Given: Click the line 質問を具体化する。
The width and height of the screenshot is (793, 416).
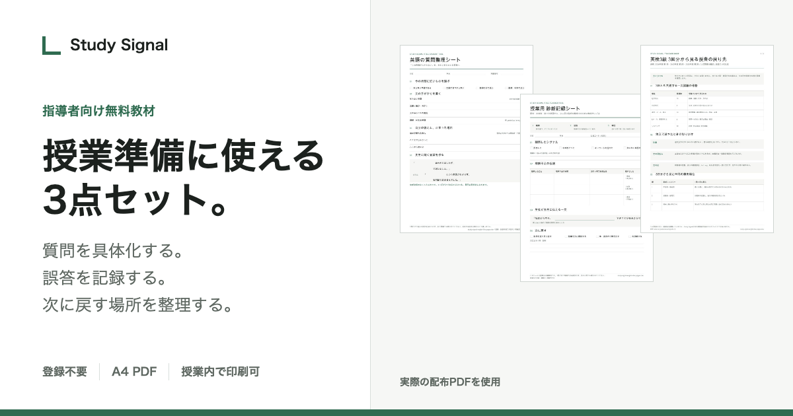Looking at the screenshot, I should coord(112,252).
